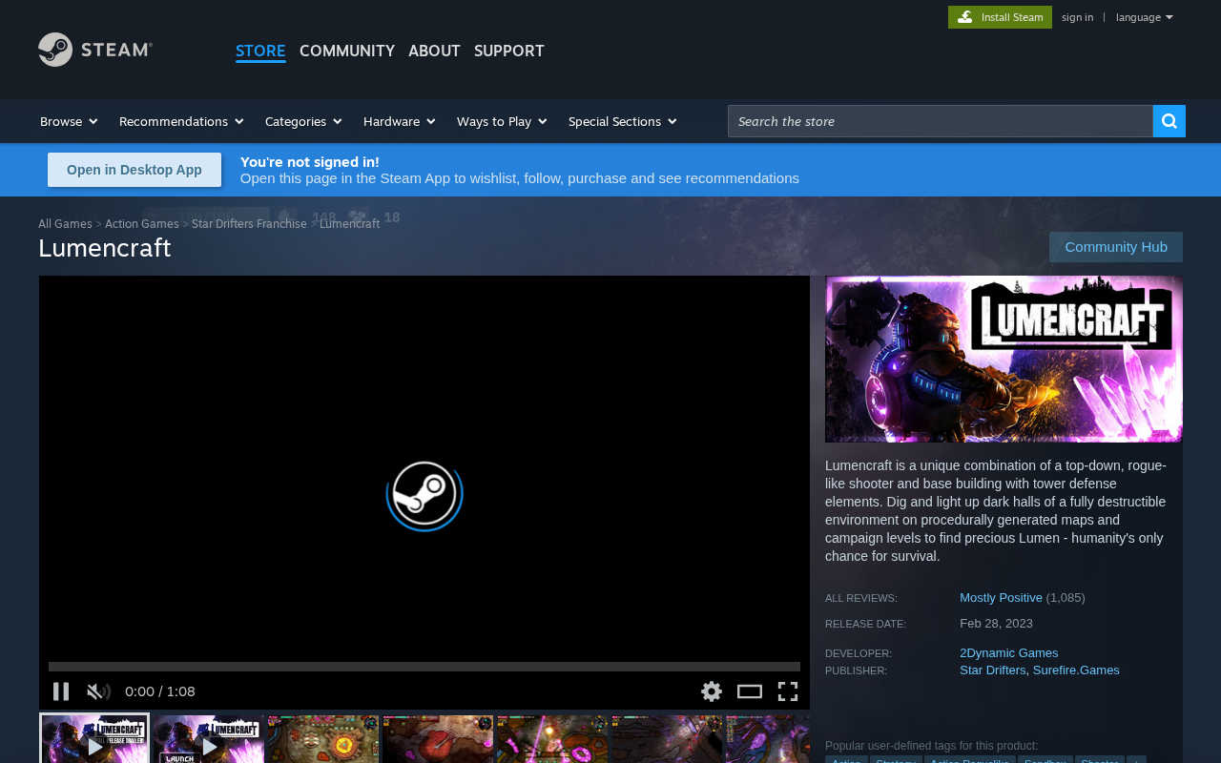Click the video time 0:00 / 1:08
This screenshot has width=1221, height=763.
[x=160, y=691]
